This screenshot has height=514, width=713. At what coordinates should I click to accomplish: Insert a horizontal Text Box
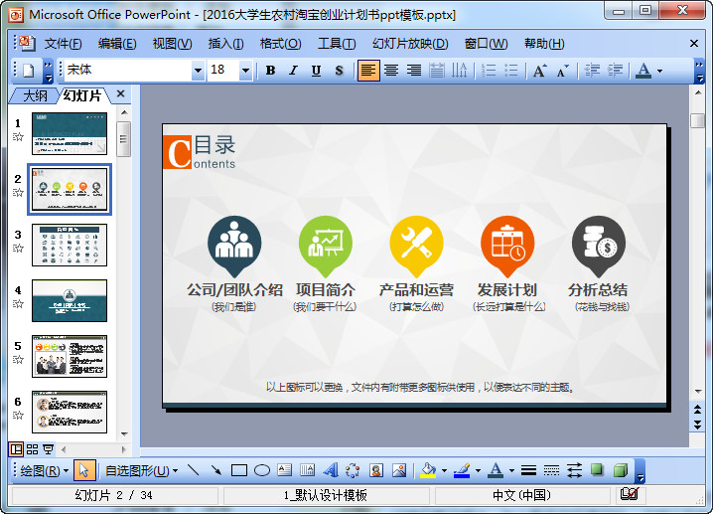(285, 470)
